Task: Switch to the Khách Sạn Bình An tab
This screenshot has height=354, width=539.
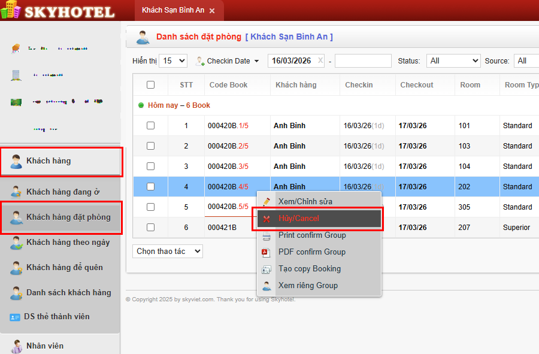Action: [x=174, y=10]
